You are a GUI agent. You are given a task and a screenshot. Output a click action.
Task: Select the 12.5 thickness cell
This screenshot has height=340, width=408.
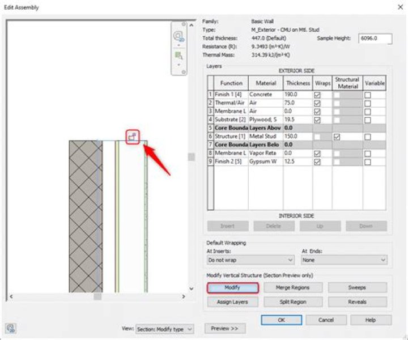point(298,161)
